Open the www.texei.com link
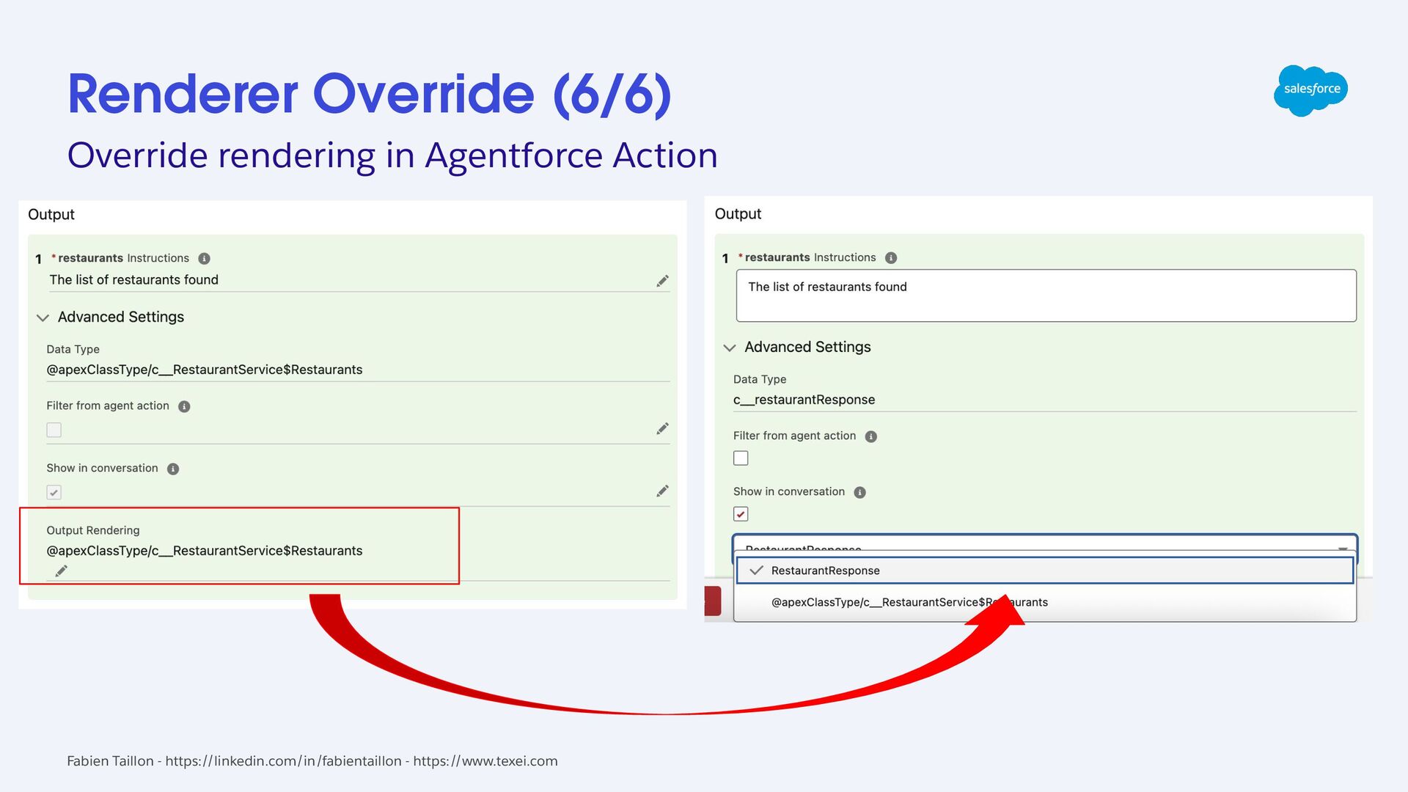This screenshot has width=1408, height=792. coord(485,761)
